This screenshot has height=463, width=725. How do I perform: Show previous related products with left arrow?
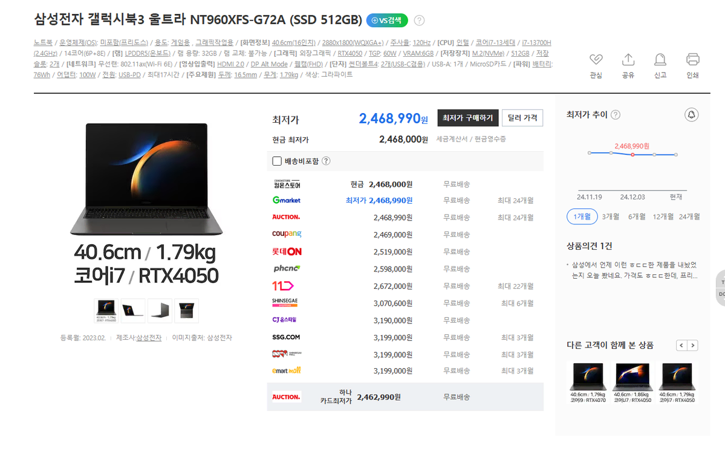tap(681, 345)
